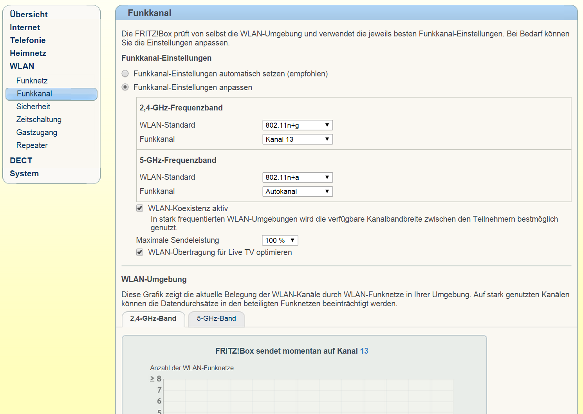Click the Maximale Sendeleistung label
583x414 pixels.
point(177,240)
